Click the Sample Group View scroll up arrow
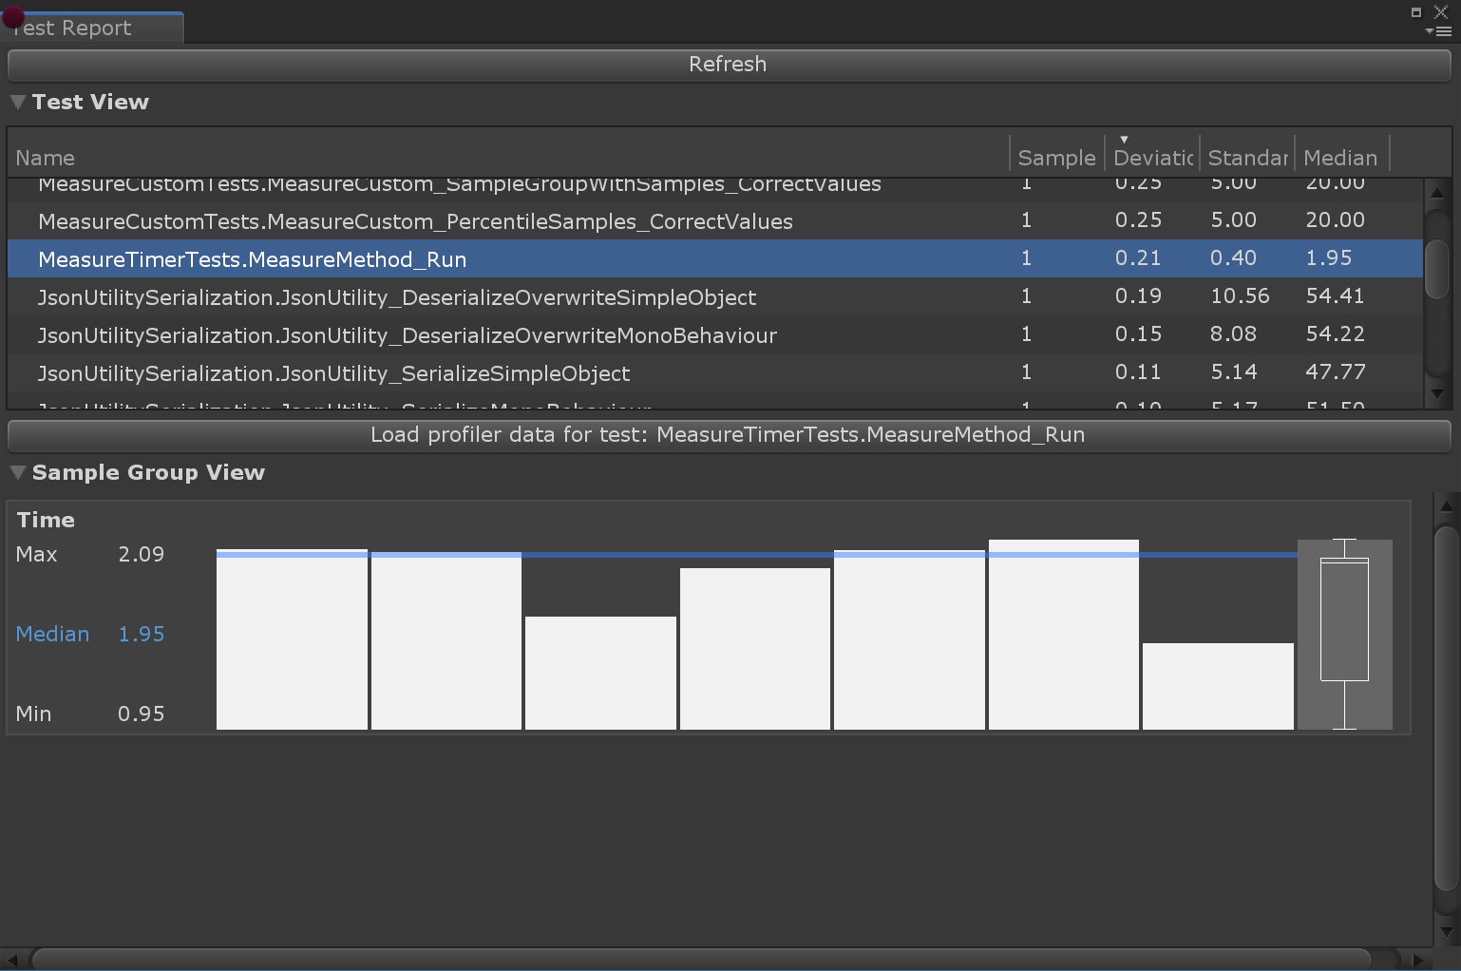 (1446, 506)
